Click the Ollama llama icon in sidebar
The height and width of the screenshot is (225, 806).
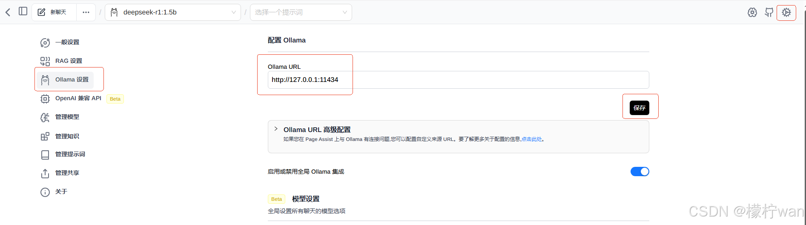click(45, 80)
